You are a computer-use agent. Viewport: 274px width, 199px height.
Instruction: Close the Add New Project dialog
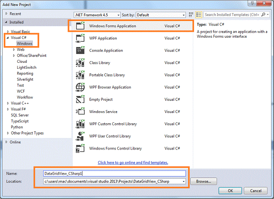[264, 3]
